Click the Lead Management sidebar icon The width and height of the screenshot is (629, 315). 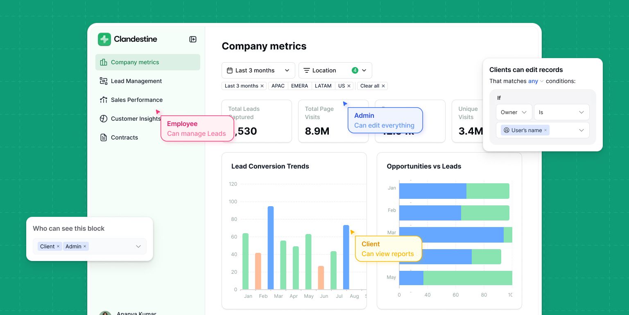pyautogui.click(x=104, y=81)
